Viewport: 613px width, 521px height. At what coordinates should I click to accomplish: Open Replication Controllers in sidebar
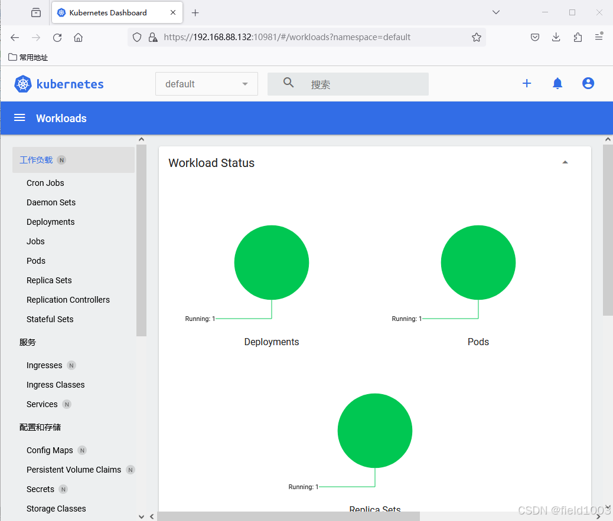point(68,300)
